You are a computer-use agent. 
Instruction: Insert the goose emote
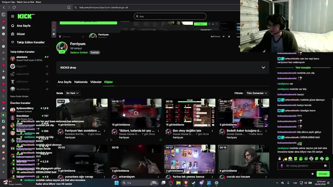point(279,159)
